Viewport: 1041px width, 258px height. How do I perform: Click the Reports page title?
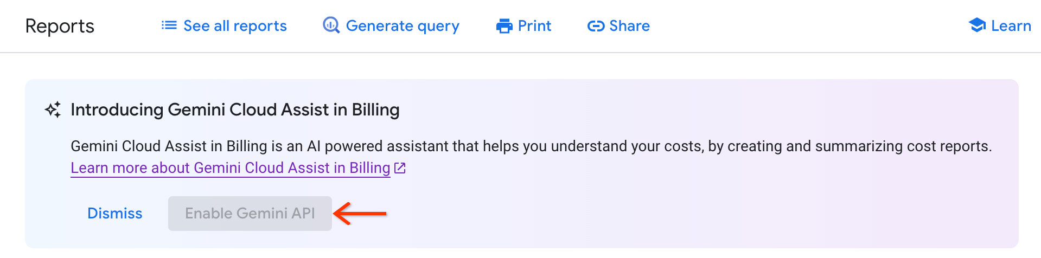(60, 26)
